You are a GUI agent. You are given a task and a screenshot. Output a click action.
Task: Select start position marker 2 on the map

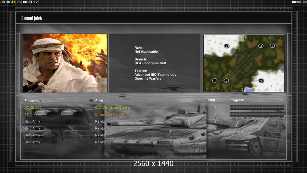(x=226, y=80)
